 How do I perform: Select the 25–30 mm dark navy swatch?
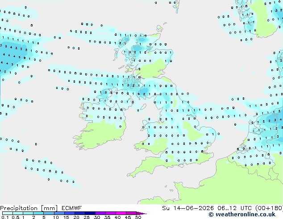tap(90, 213)
